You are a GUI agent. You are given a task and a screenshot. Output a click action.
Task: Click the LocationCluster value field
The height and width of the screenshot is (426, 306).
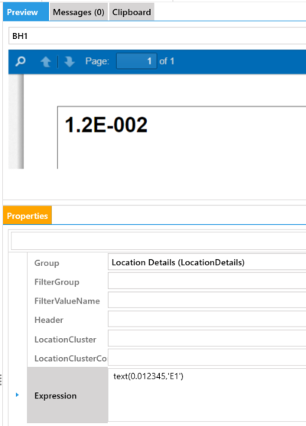click(207, 338)
